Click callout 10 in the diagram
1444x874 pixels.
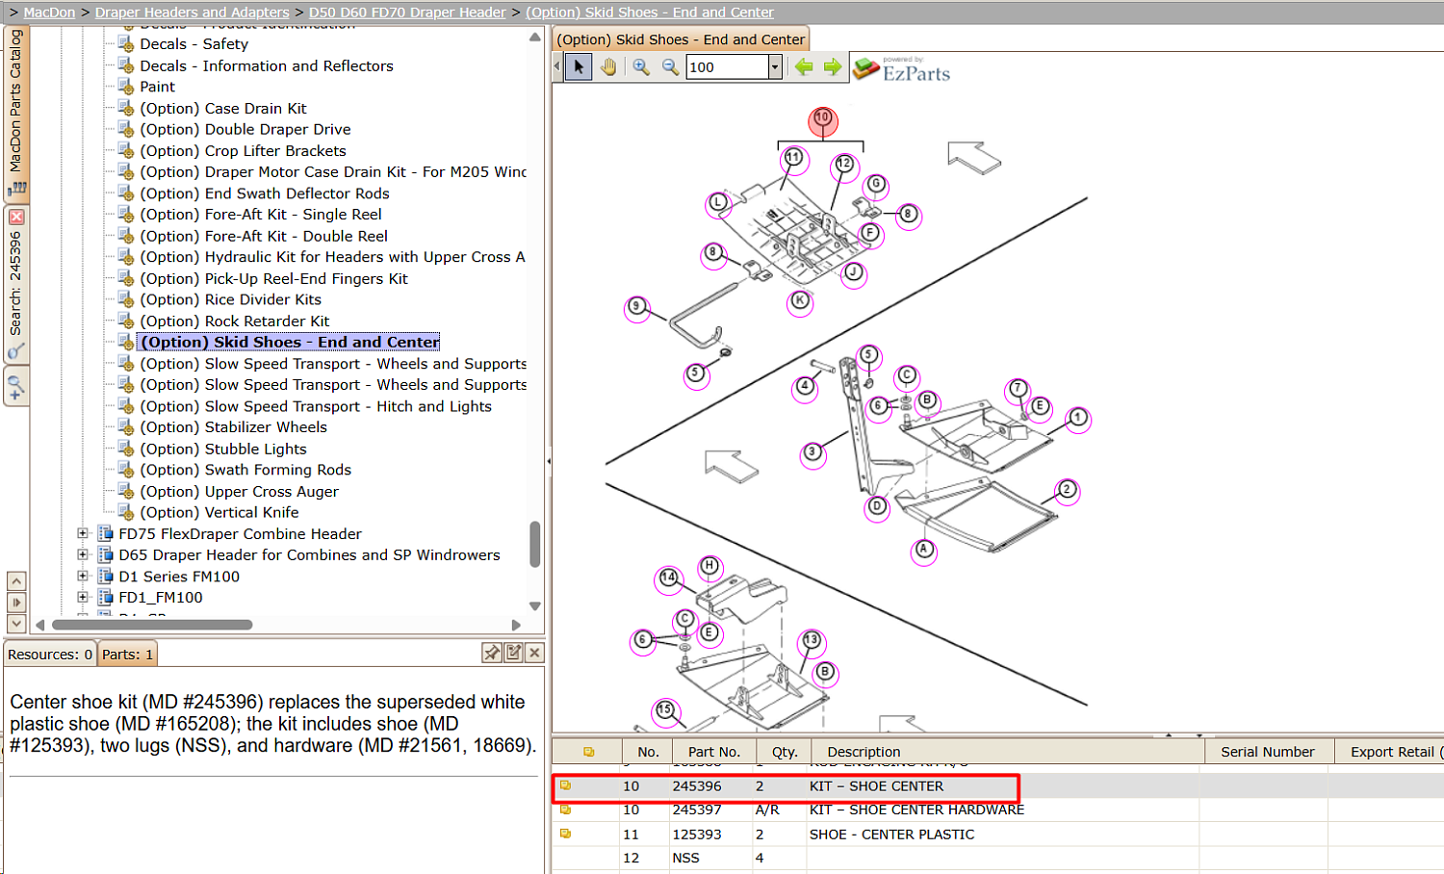[x=822, y=120]
